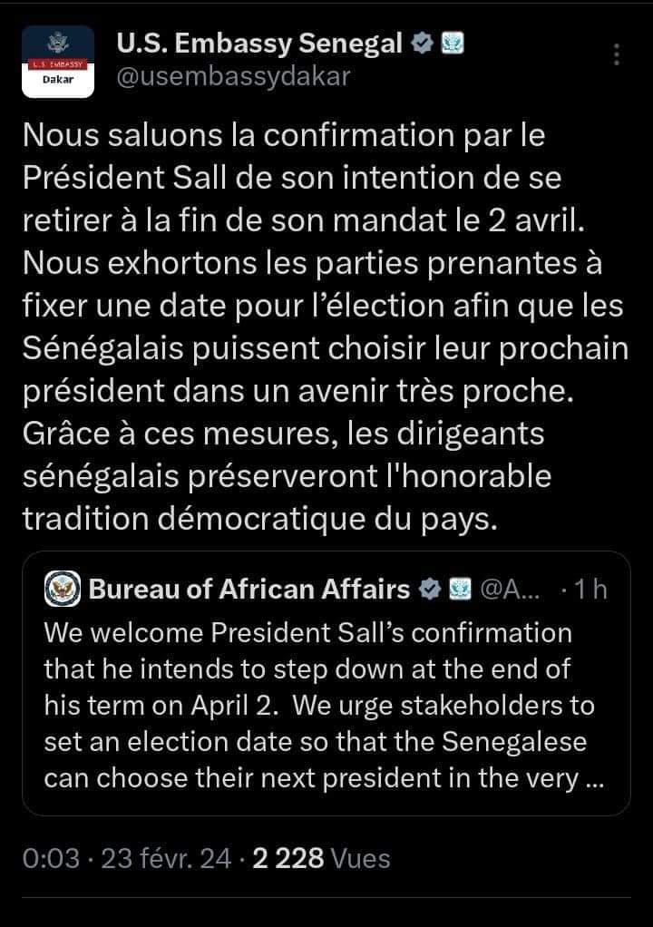653x927 pixels.
Task: Click the blue verified badge beside U.S. Embassy Senegal
Action: [422, 43]
